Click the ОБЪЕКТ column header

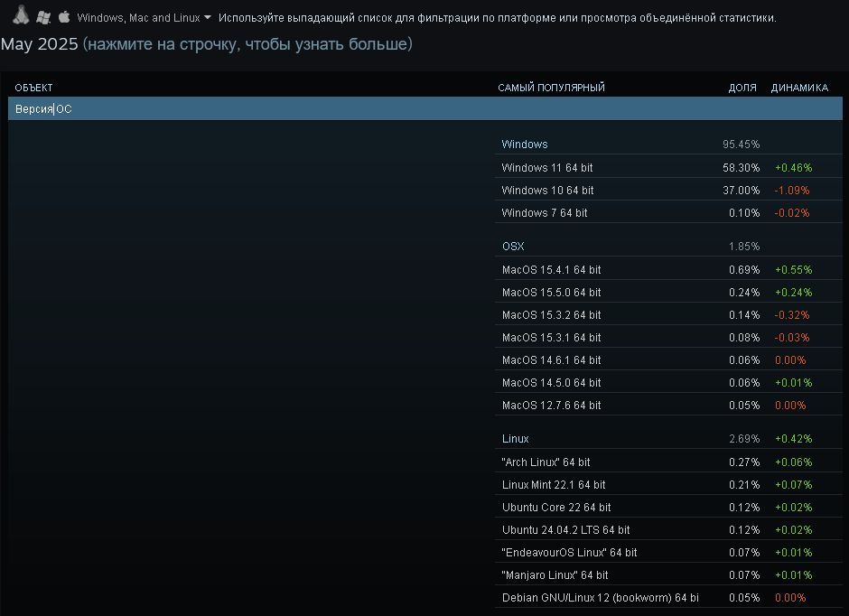[33, 88]
